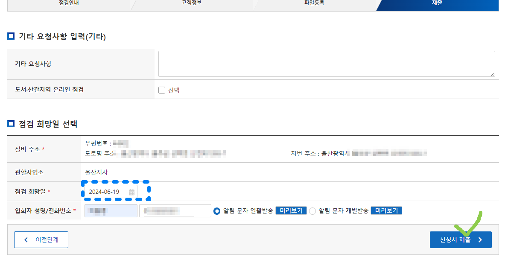Click the 기타 요청사항 입력(기타) heading
505x263 pixels.
62,36
